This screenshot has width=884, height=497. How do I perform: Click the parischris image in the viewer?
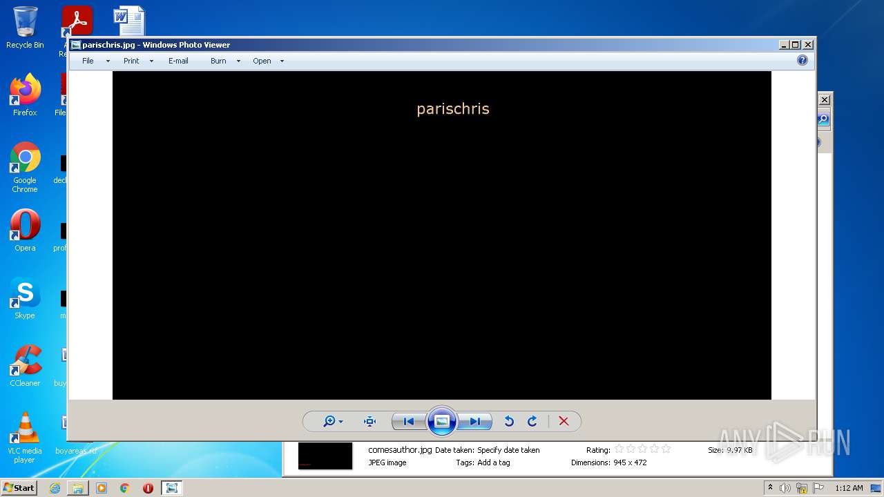442,235
